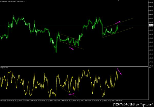Click the '16 Apr 07:00' time axis label
The height and width of the screenshot is (107, 154).
point(95,101)
